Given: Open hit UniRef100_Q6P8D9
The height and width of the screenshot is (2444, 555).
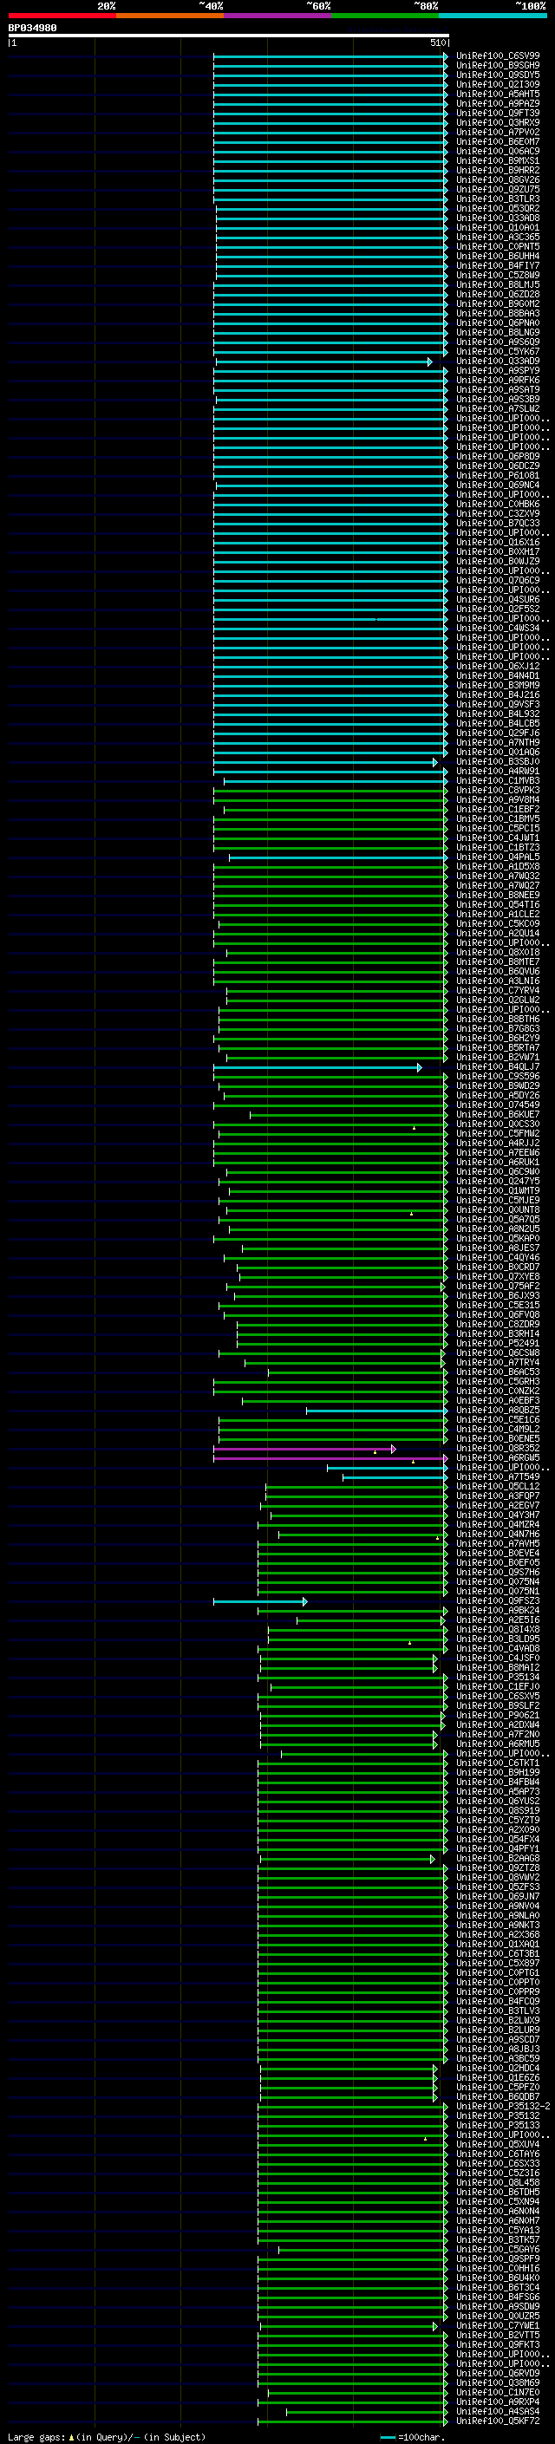Looking at the screenshot, I should coord(497,456).
